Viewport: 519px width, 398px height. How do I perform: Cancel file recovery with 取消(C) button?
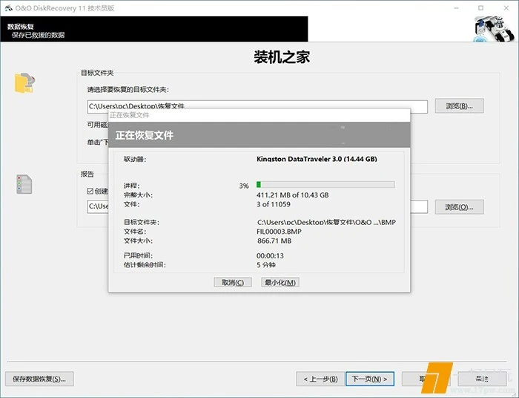[x=233, y=282]
